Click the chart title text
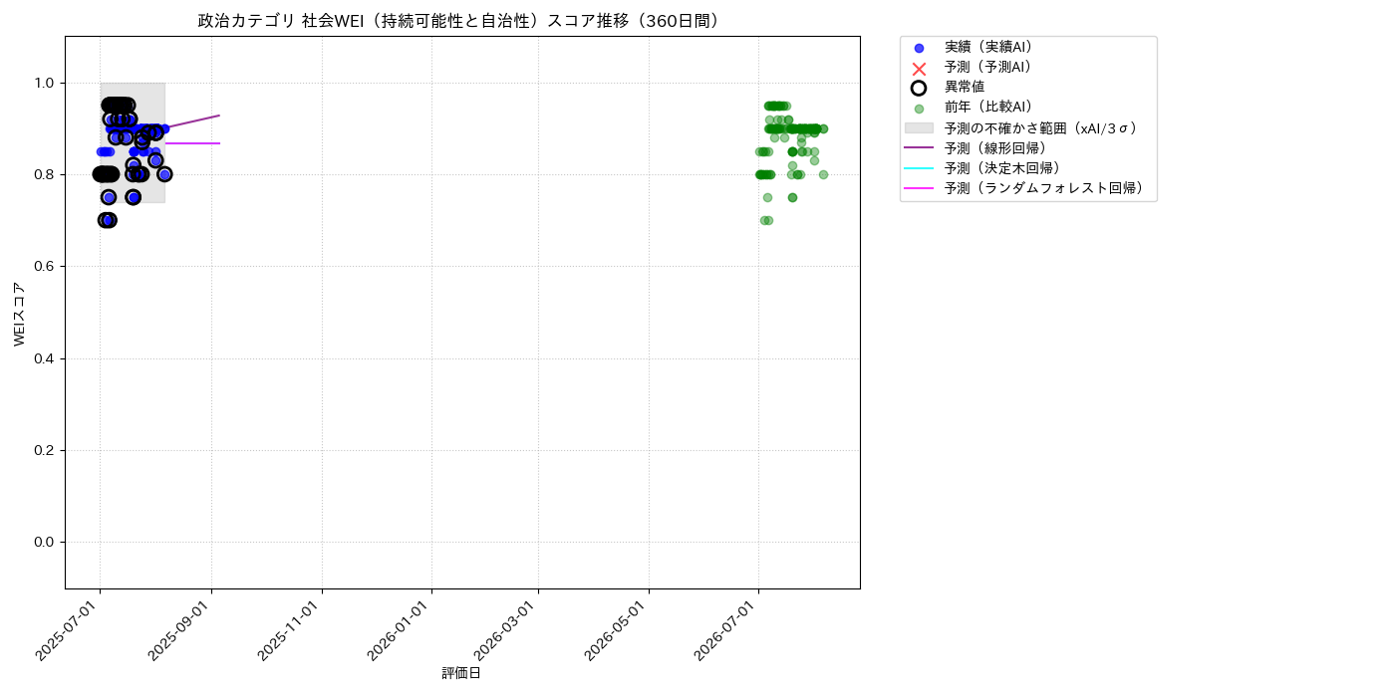 [461, 21]
